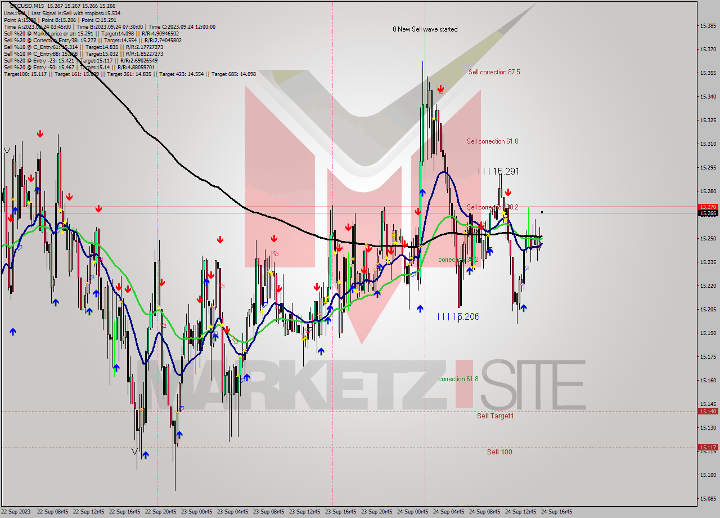Click the black 15.266 current price tag
Screen dimensions: 720x518
708,213
